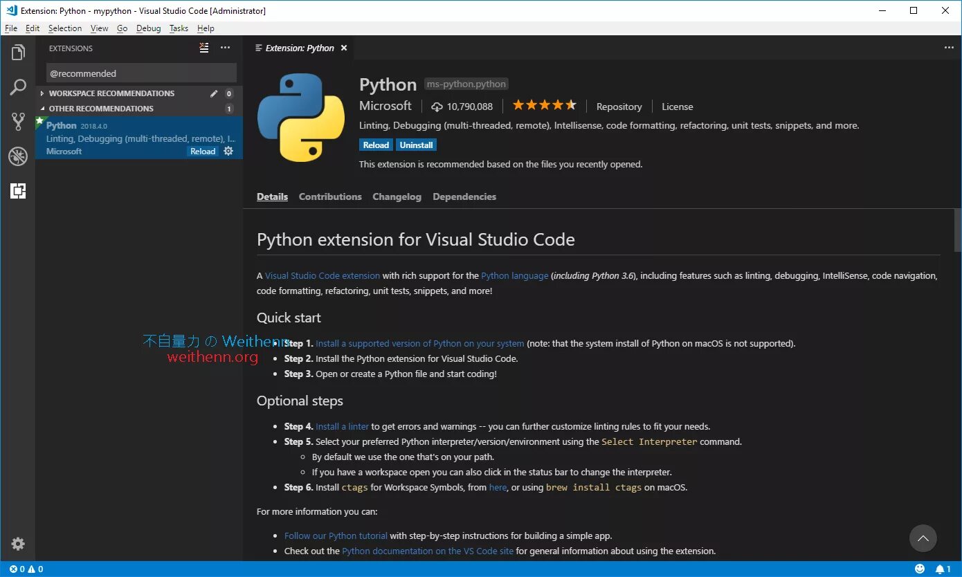The width and height of the screenshot is (962, 577).
Task: Open Install a supported version of Python link
Action: coord(420,343)
